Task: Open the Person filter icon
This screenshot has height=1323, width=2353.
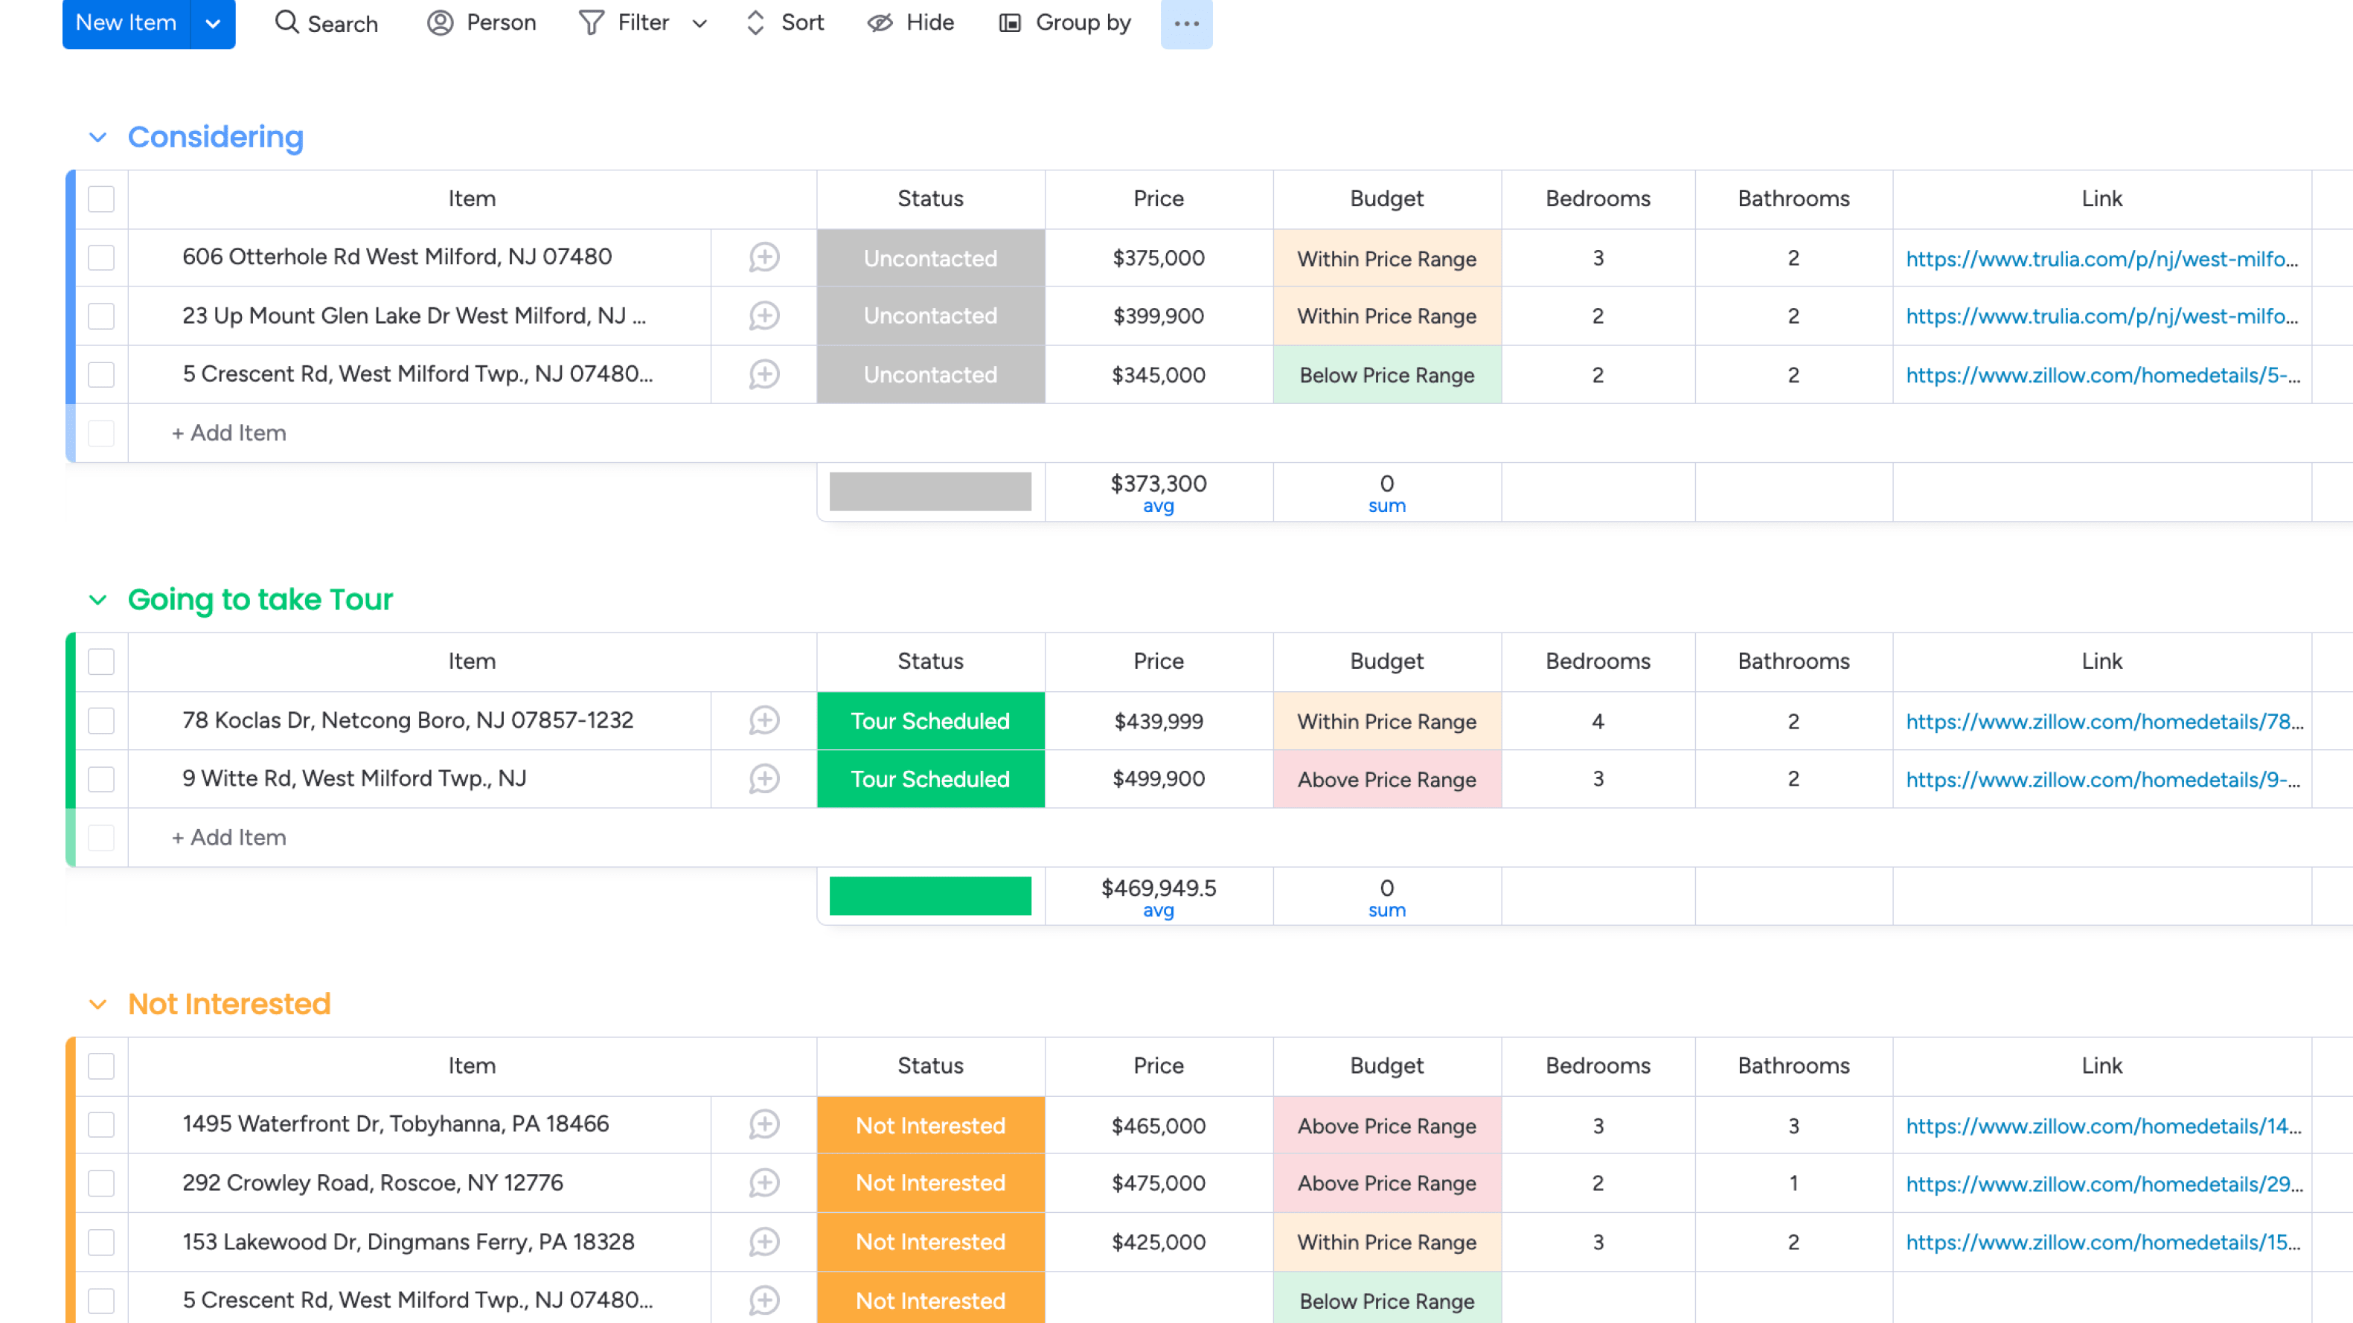Action: click(x=441, y=22)
